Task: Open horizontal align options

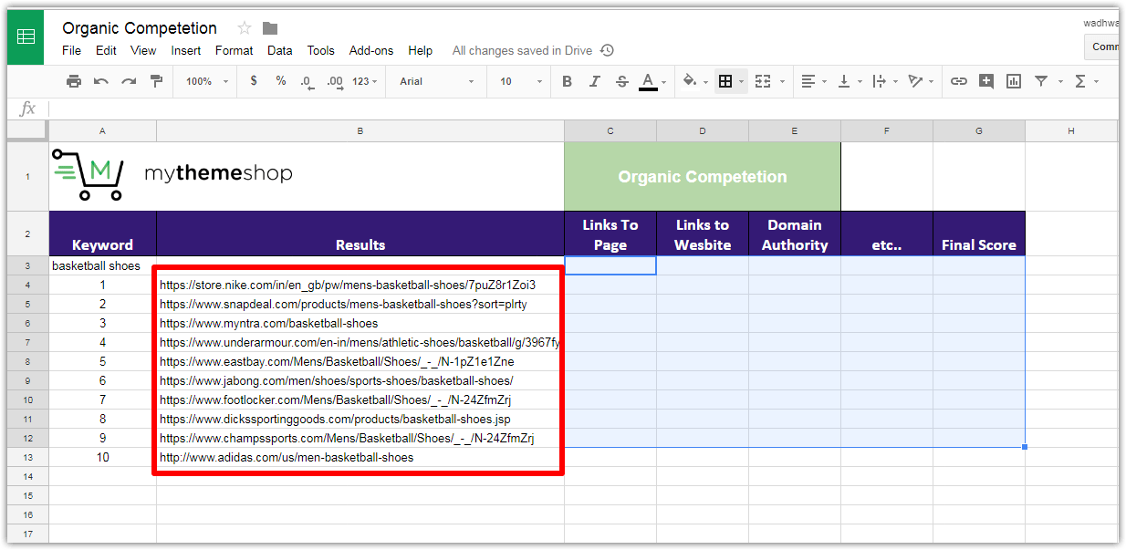Action: [x=808, y=81]
